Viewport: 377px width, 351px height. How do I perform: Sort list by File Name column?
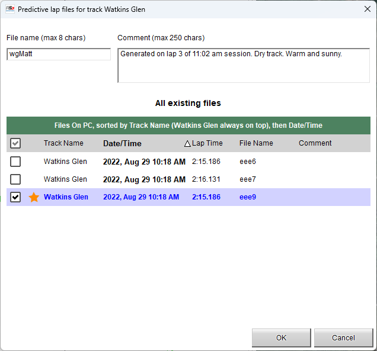pos(256,143)
